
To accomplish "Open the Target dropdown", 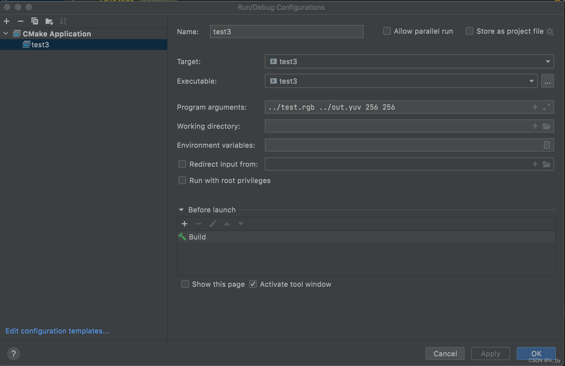I will click(x=548, y=62).
